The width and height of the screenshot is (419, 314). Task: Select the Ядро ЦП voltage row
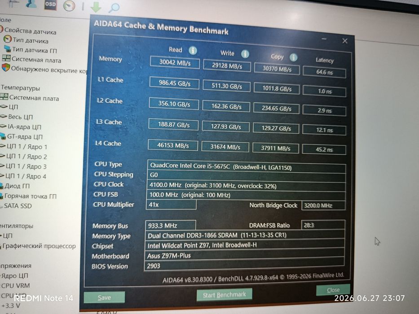point(14,275)
